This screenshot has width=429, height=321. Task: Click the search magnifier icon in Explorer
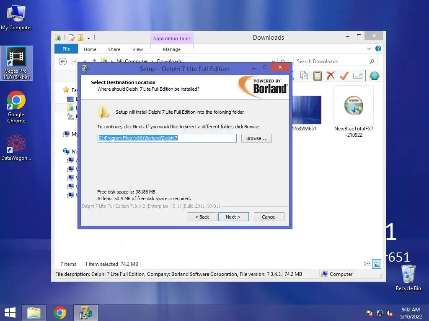[x=372, y=61]
